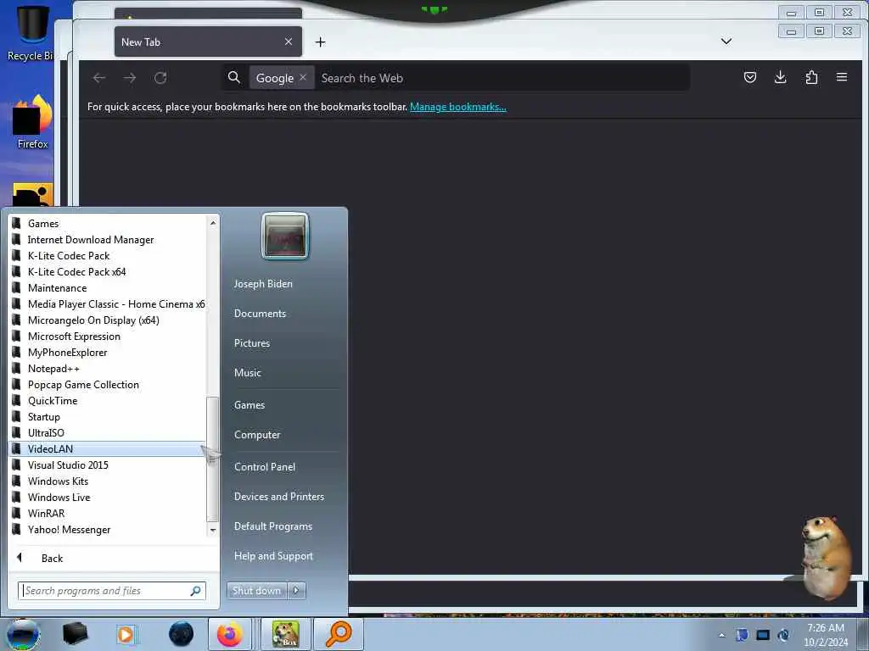
Task: Expand the Maintenance folder
Action: [x=108, y=288]
